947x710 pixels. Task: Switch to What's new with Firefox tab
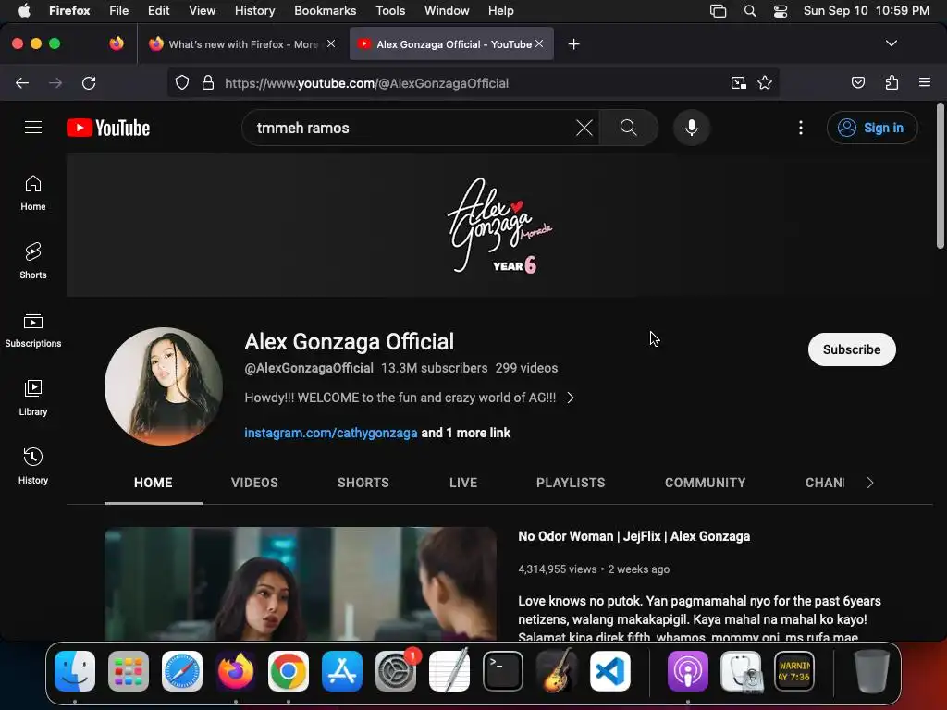[242, 44]
